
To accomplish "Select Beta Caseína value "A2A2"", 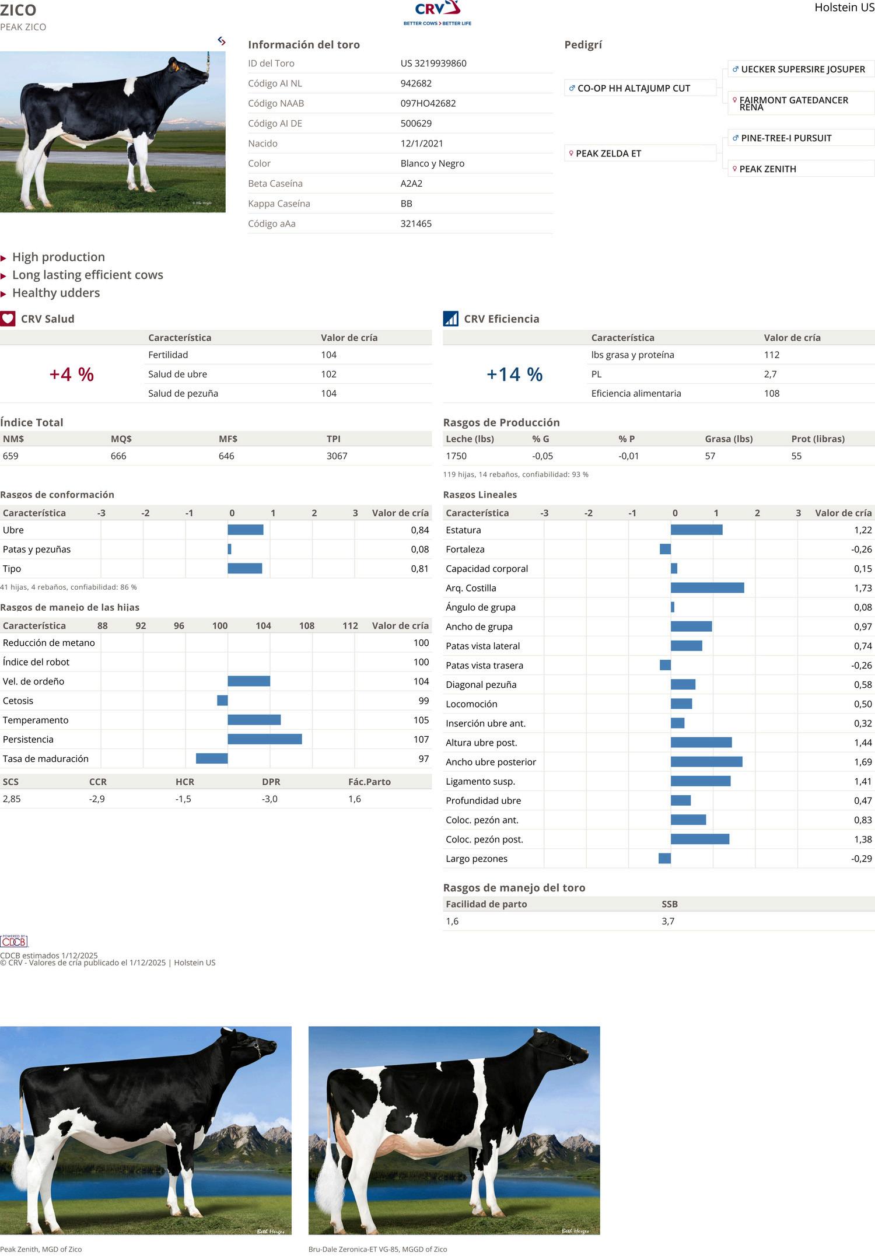I will (411, 183).
